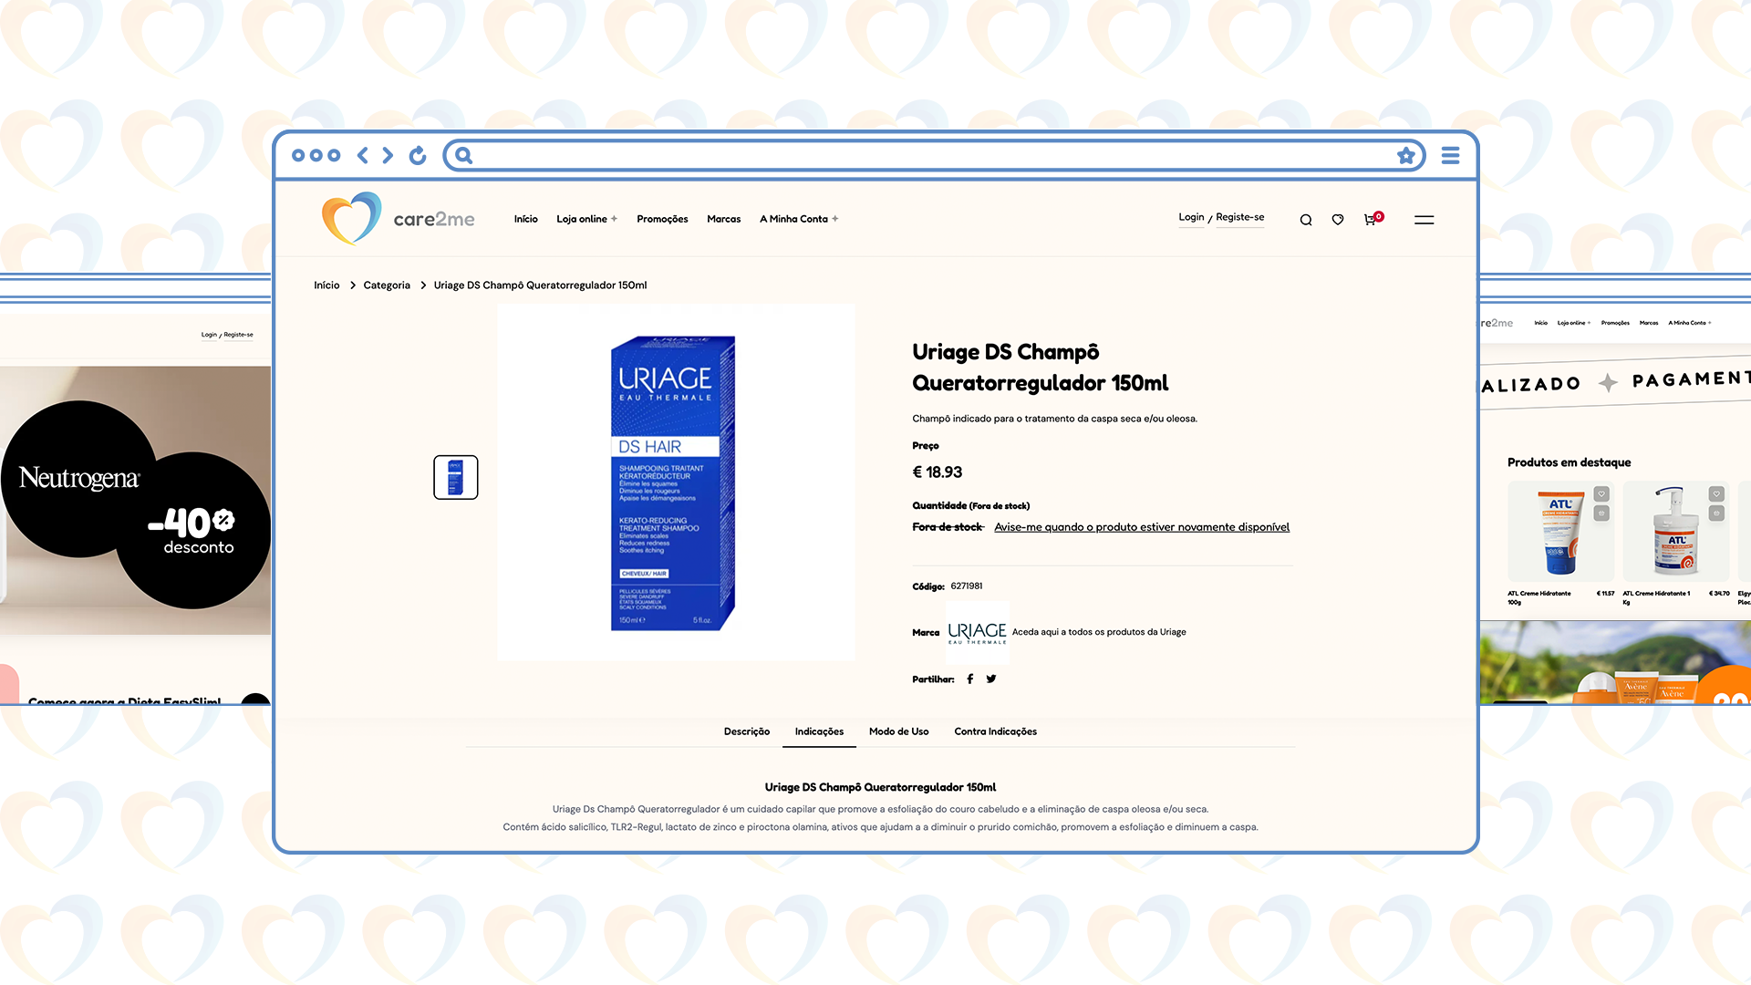This screenshot has width=1751, height=985.
Task: Expand the A Minha Conta menu
Action: pos(799,219)
